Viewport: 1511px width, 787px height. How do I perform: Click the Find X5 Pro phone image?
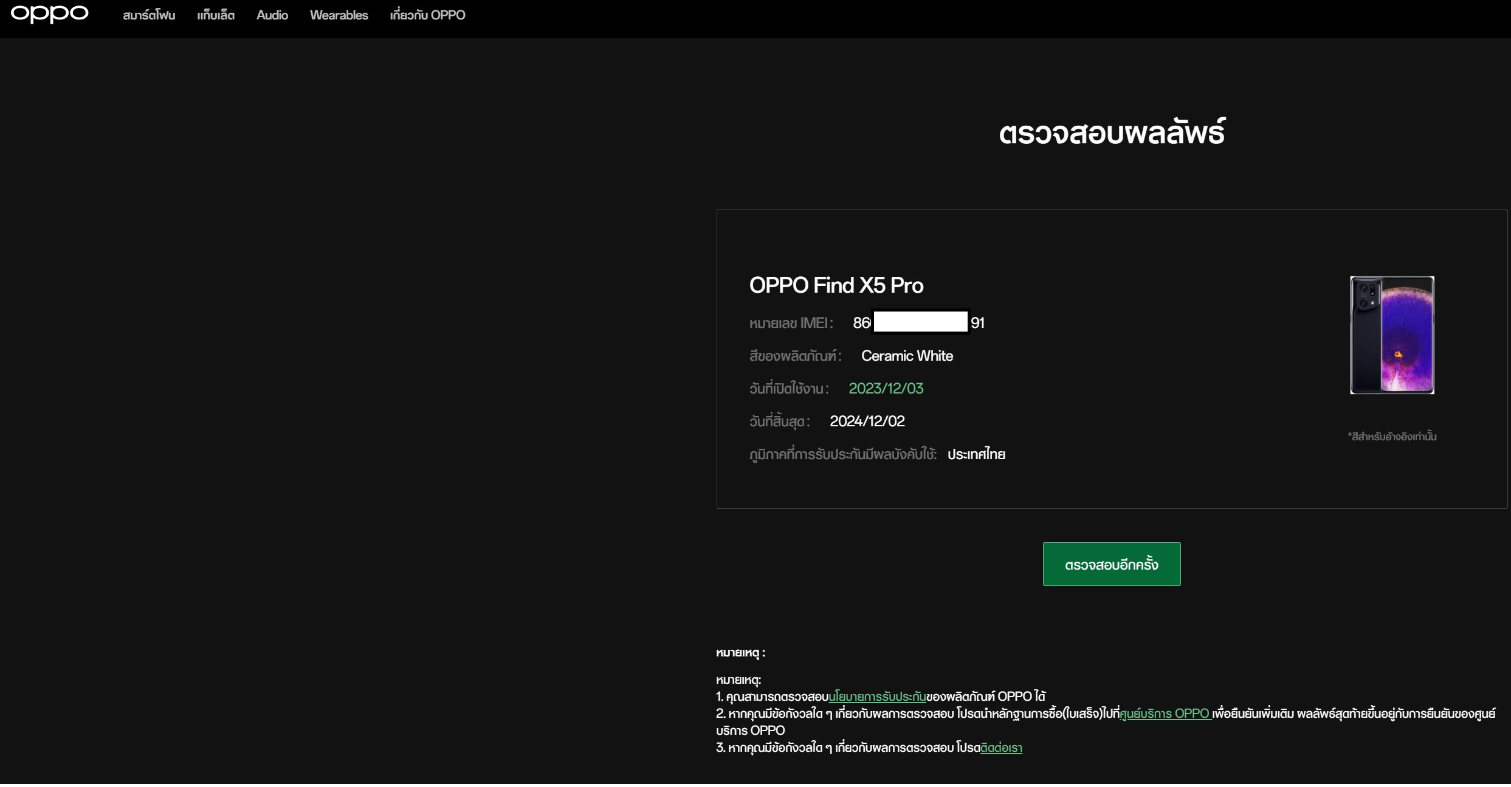pyautogui.click(x=1392, y=335)
